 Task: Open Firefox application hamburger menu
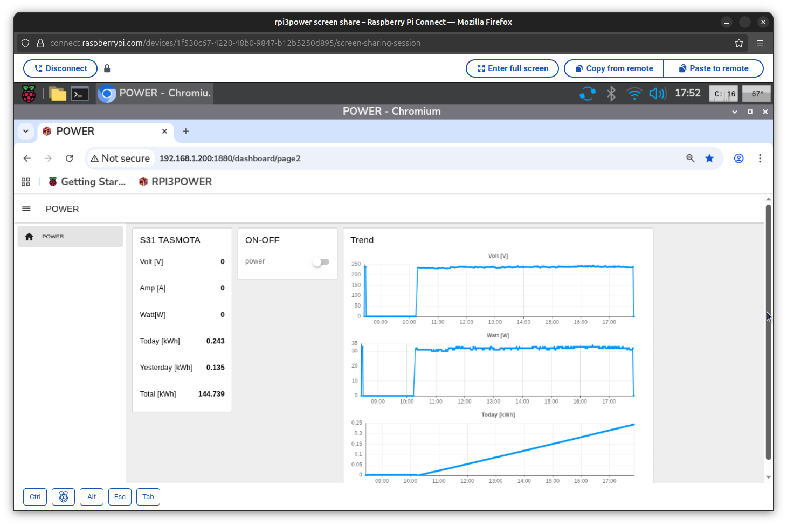pos(760,43)
